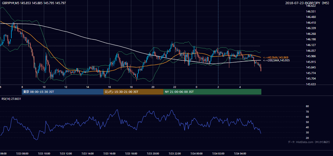This screenshot has width=333, height=156.
Task: Click RSI axis level 20
Action: point(307,138)
